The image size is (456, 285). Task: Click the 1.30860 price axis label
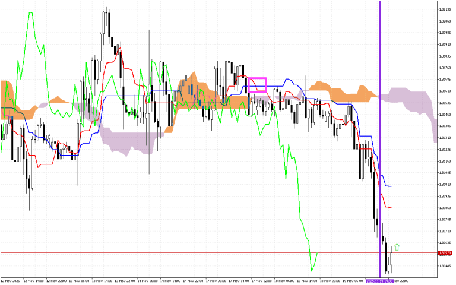[x=445, y=208]
